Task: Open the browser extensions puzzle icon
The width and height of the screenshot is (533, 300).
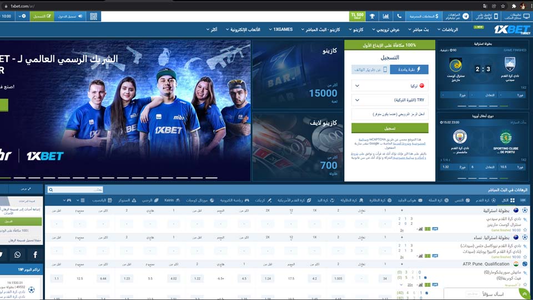Action: (x=514, y=6)
